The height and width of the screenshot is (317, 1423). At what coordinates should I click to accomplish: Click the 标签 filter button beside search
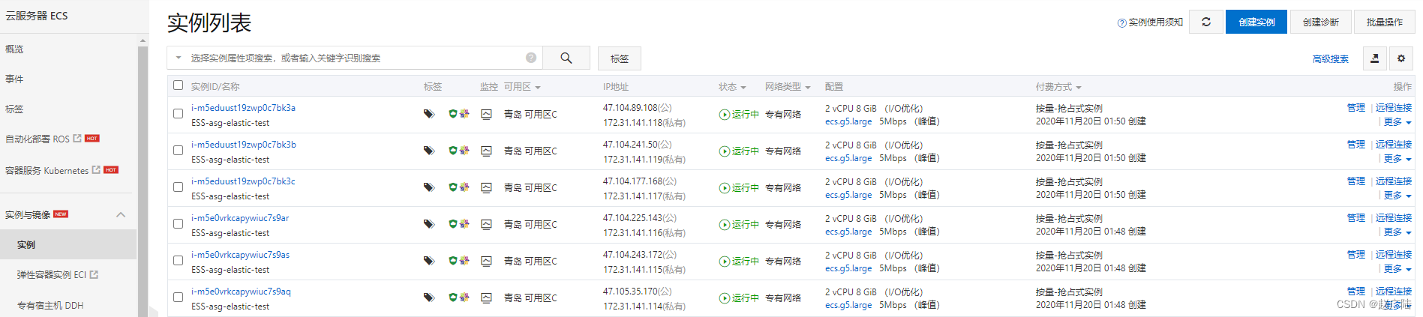(x=620, y=58)
